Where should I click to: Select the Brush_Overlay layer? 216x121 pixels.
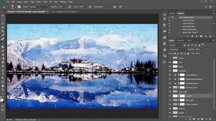click(x=191, y=105)
